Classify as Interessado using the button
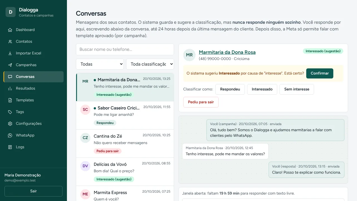Screen dimensions: 357x201 [262, 89]
